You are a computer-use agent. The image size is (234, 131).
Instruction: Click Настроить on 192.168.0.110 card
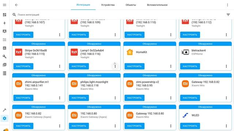click(x=135, y=35)
